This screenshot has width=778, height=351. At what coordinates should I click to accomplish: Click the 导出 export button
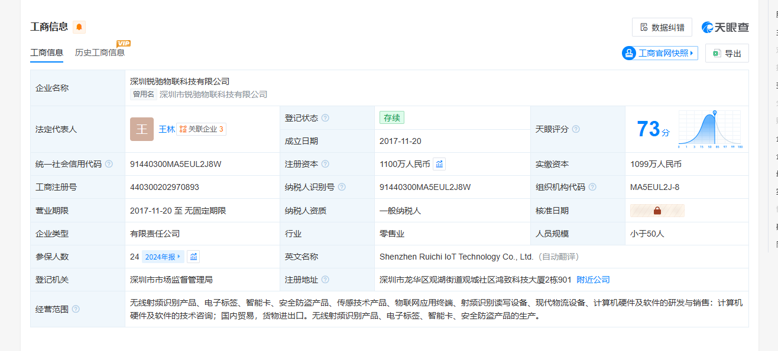coord(727,53)
